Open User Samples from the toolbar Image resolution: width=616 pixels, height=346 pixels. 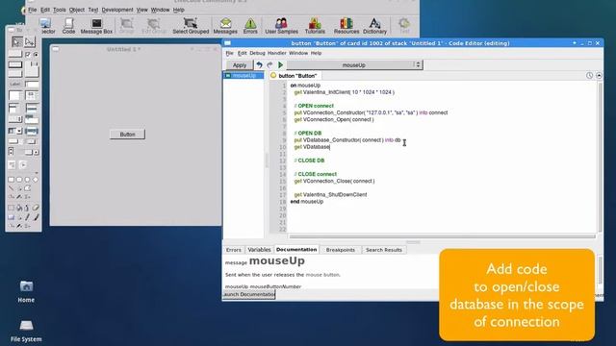point(281,26)
